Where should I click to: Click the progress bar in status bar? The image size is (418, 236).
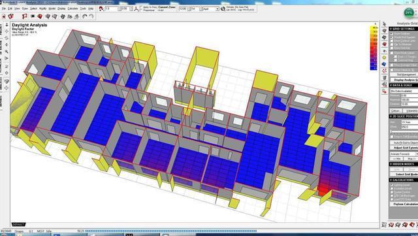click(170, 231)
